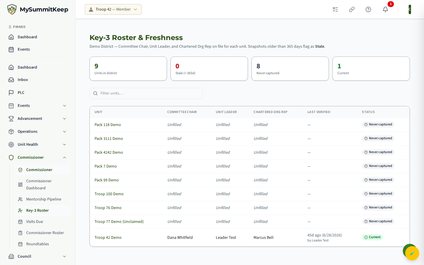Screen dimensions: 424x265
Task: Click the Pack 118 Demo unit name
Action: (108, 125)
